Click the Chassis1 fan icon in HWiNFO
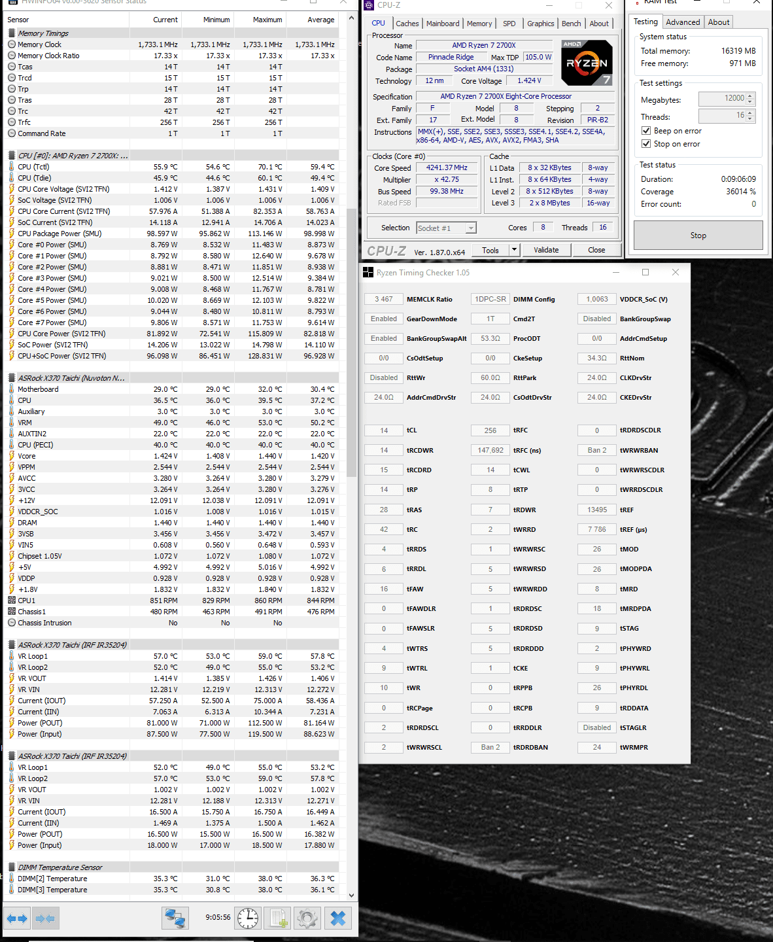Image resolution: width=773 pixels, height=942 pixels. [x=12, y=612]
